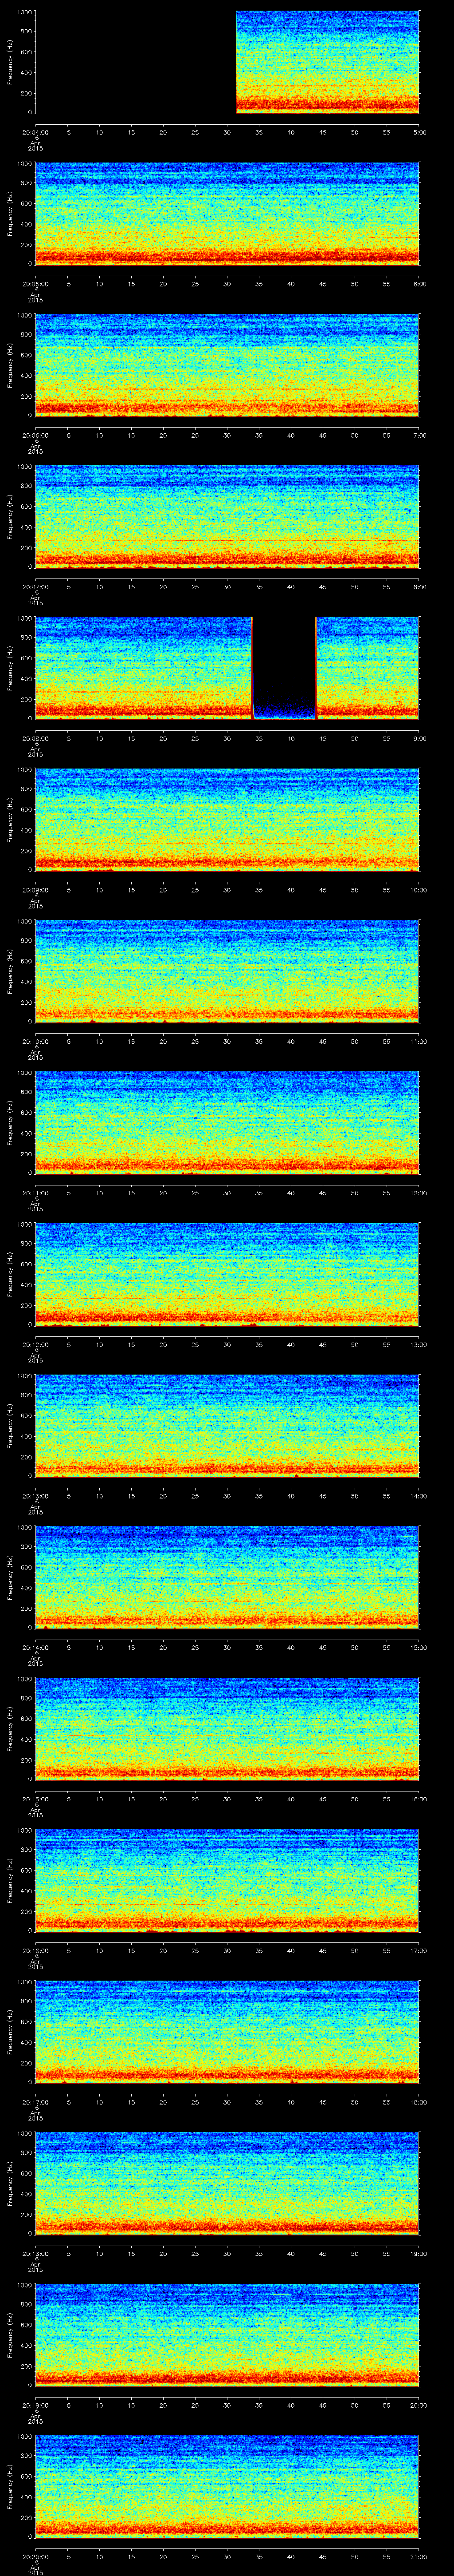Click the "20:04:00" start time label
Viewport: 454px width, 2576px height.
pyautogui.click(x=35, y=132)
